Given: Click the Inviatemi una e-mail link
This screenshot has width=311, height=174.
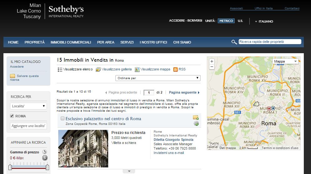Looking at the screenshot, I should pos(169,153).
